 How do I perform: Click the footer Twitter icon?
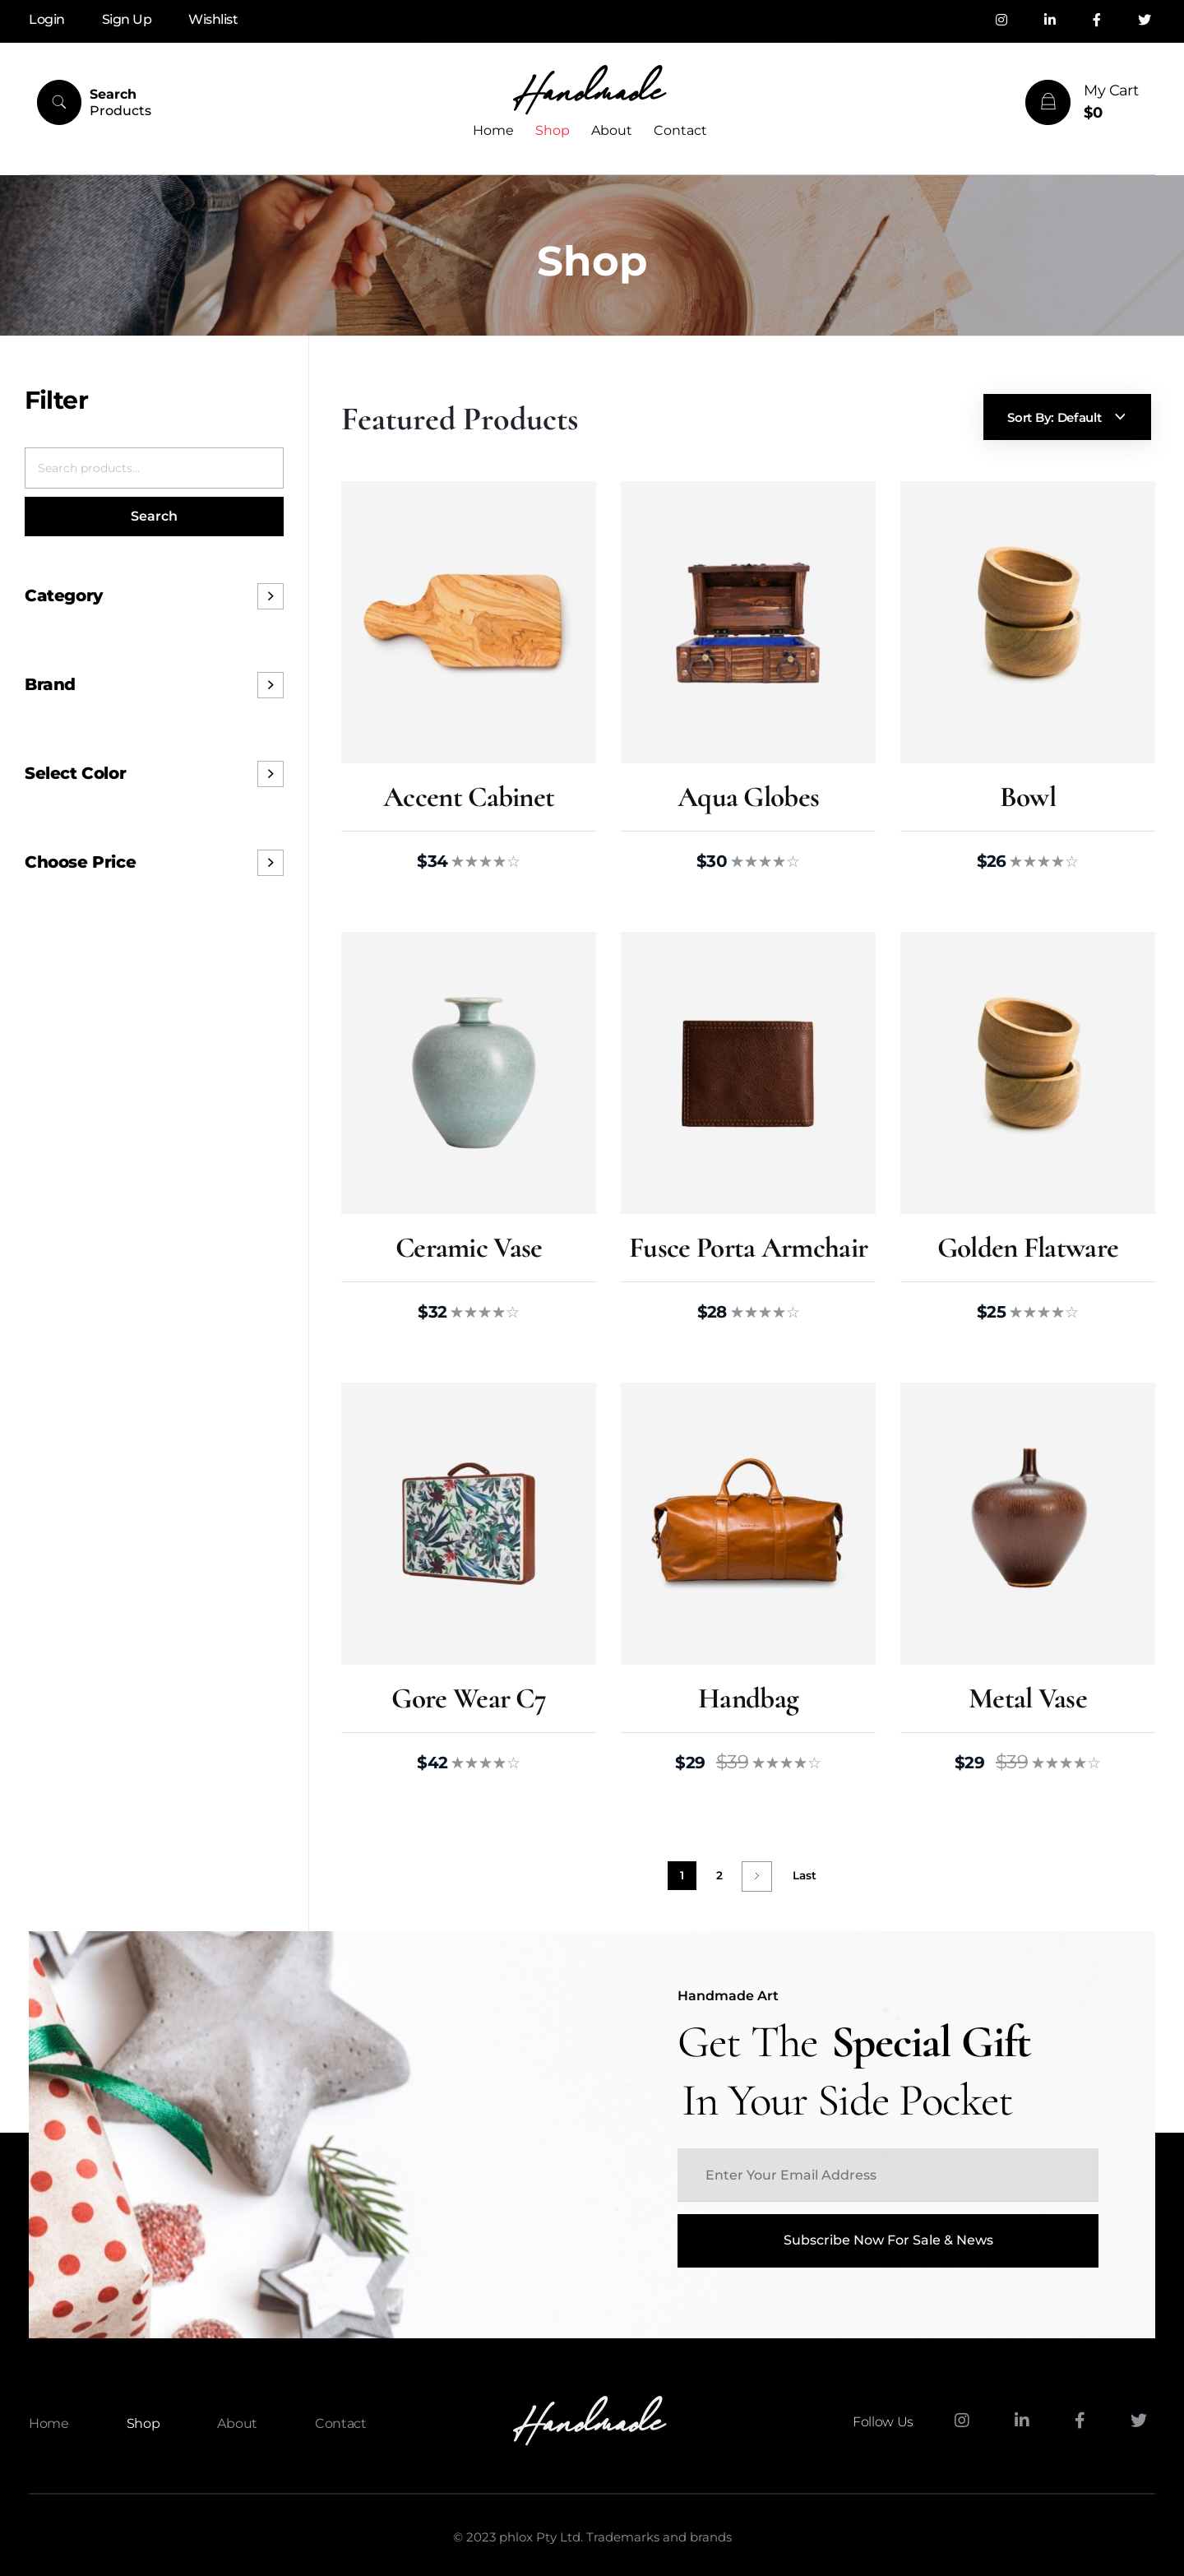pos(1138,2420)
